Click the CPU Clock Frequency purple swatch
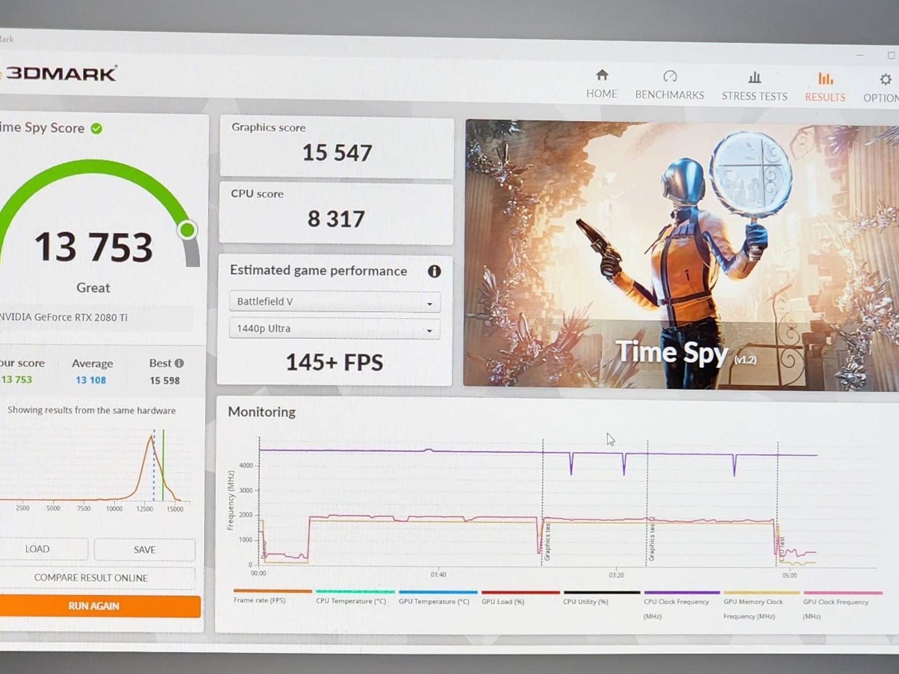899x674 pixels. (682, 592)
